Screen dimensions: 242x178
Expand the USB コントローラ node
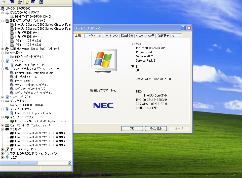[2, 49]
